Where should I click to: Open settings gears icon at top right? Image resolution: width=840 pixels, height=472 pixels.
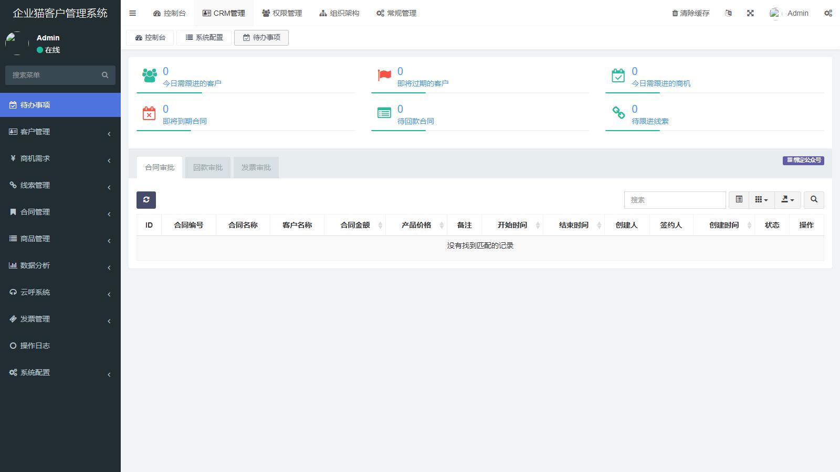point(828,13)
